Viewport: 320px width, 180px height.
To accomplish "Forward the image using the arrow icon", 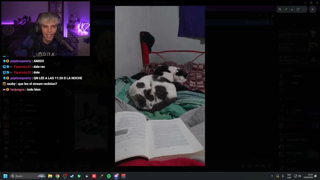I will click(x=286, y=9).
